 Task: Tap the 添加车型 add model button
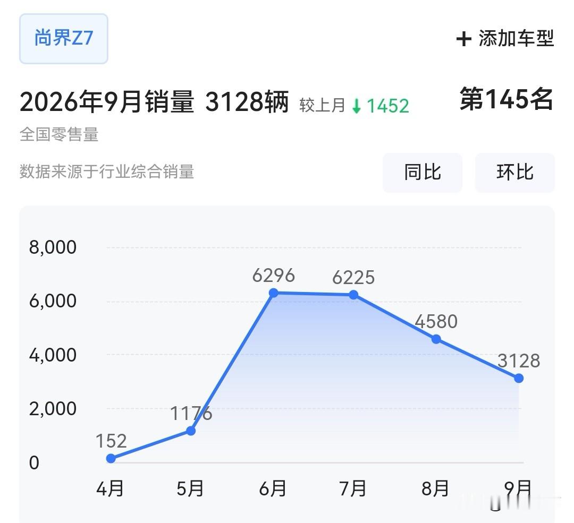pyautogui.click(x=505, y=38)
